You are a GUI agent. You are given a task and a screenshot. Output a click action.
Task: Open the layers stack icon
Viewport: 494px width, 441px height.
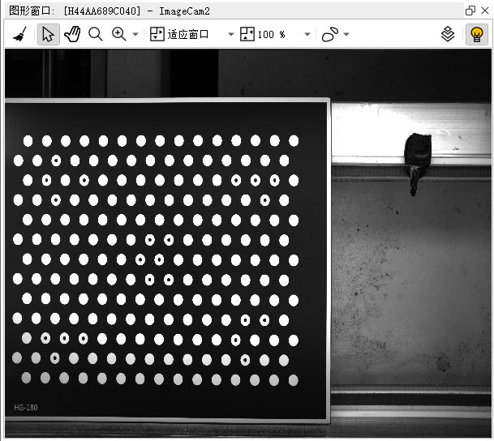(448, 34)
